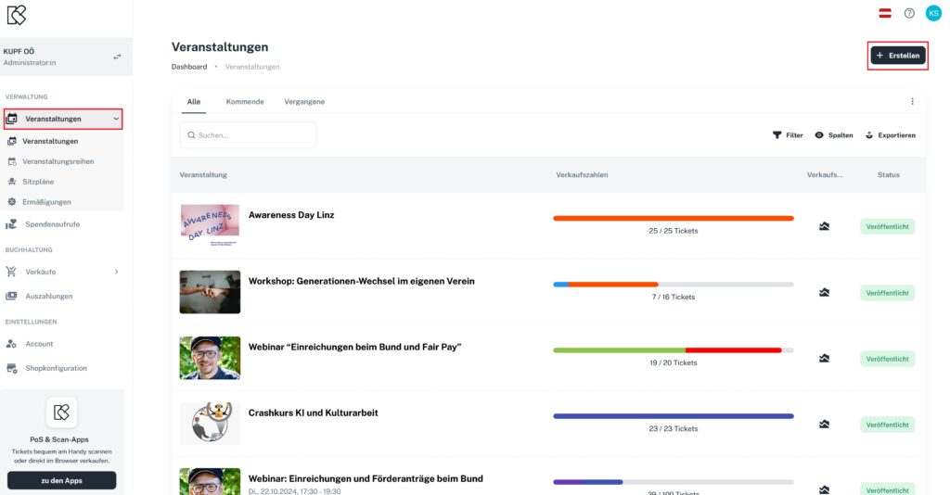950x495 pixels.
Task: Click the Veranstaltungsreihen calendar icon
Action: [11, 161]
